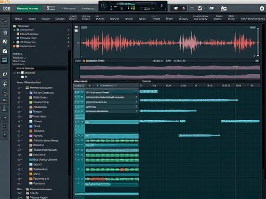Click the lower pink overview lane

pos(170,76)
